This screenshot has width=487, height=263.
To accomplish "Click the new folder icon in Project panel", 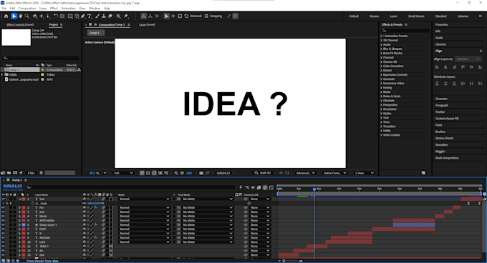I will tap(9, 173).
